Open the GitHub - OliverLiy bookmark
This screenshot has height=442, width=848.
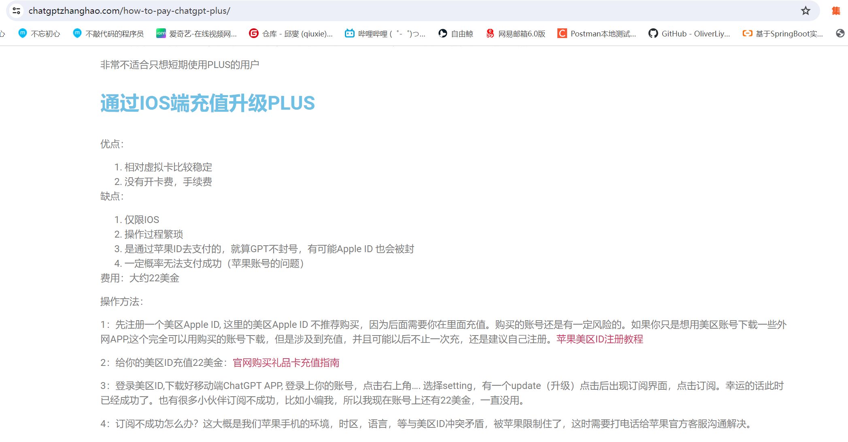(689, 34)
